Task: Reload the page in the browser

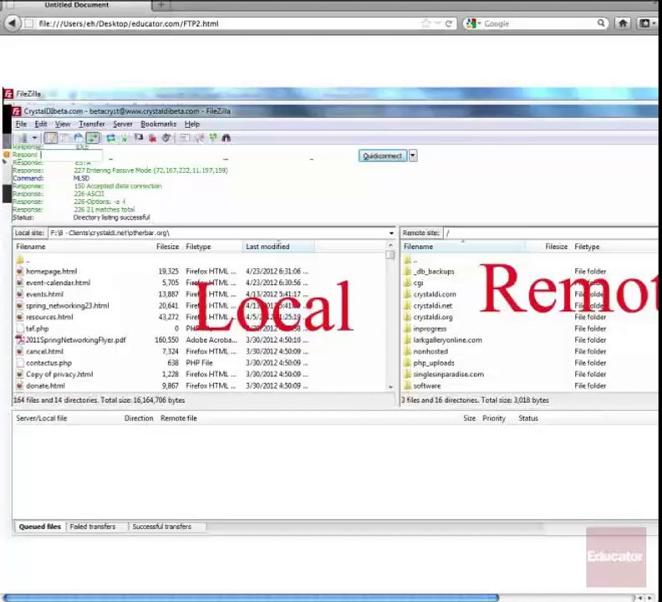Action: tap(448, 23)
